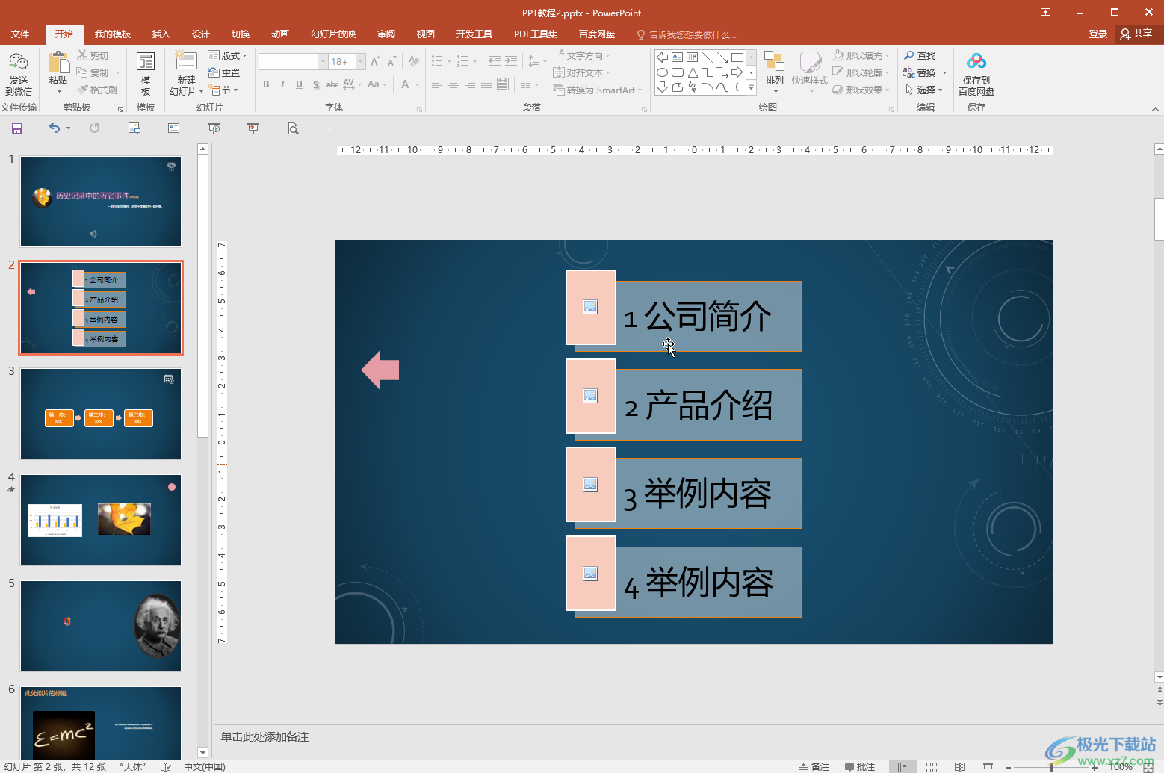1164x773 pixels.
Task: Open the 文件 File tab
Action: pos(20,34)
